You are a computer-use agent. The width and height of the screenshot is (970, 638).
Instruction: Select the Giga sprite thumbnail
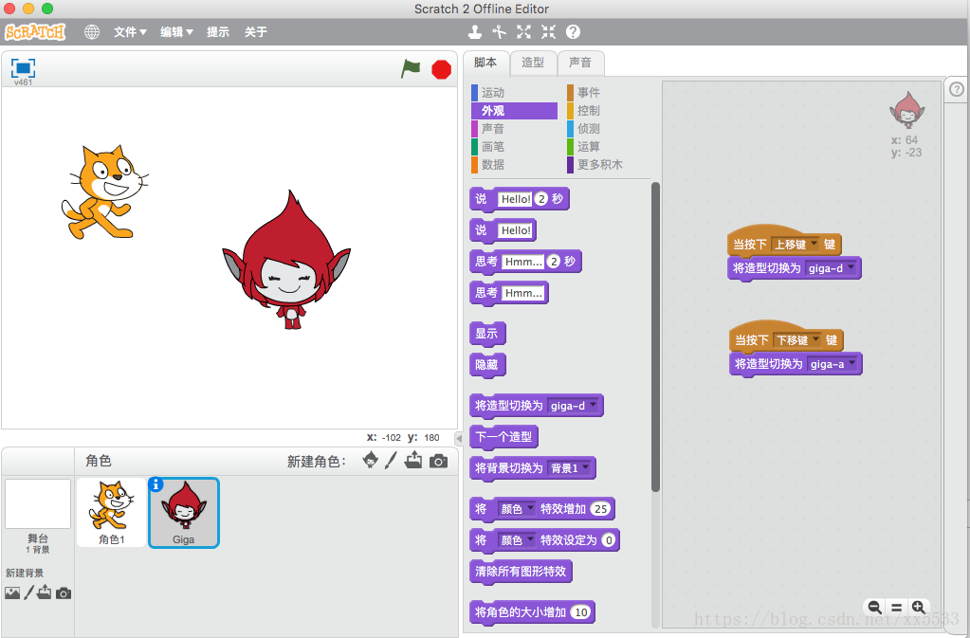point(184,513)
